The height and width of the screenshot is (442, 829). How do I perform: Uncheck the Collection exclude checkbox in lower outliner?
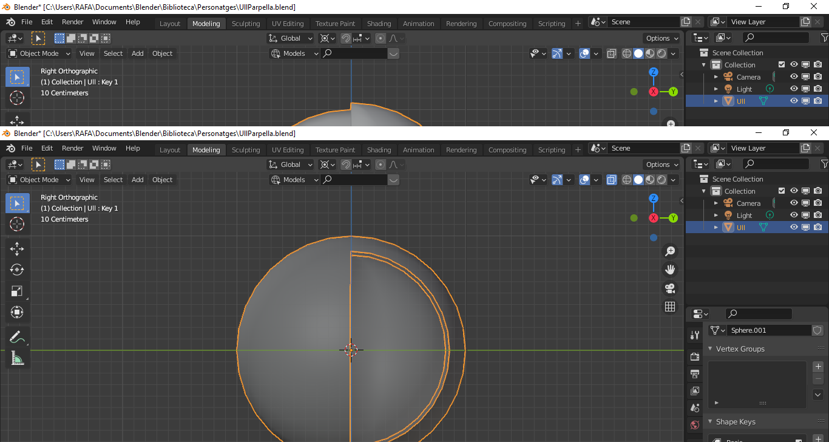click(x=782, y=191)
